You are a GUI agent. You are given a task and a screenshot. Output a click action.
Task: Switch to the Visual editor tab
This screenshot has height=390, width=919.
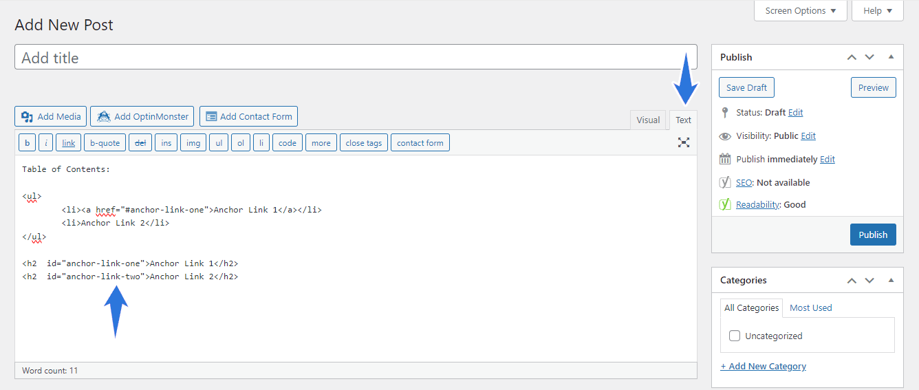[648, 120]
